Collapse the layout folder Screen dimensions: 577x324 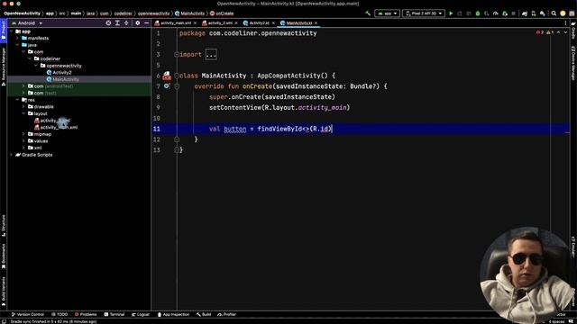[23, 113]
